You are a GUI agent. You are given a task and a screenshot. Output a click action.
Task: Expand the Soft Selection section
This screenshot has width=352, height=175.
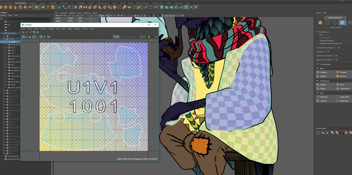coord(318,64)
